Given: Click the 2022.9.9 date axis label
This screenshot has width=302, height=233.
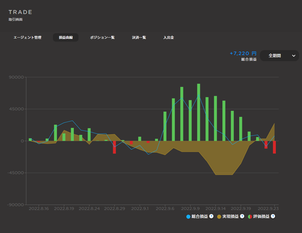Looking at the screenshot, I should click(x=190, y=208).
